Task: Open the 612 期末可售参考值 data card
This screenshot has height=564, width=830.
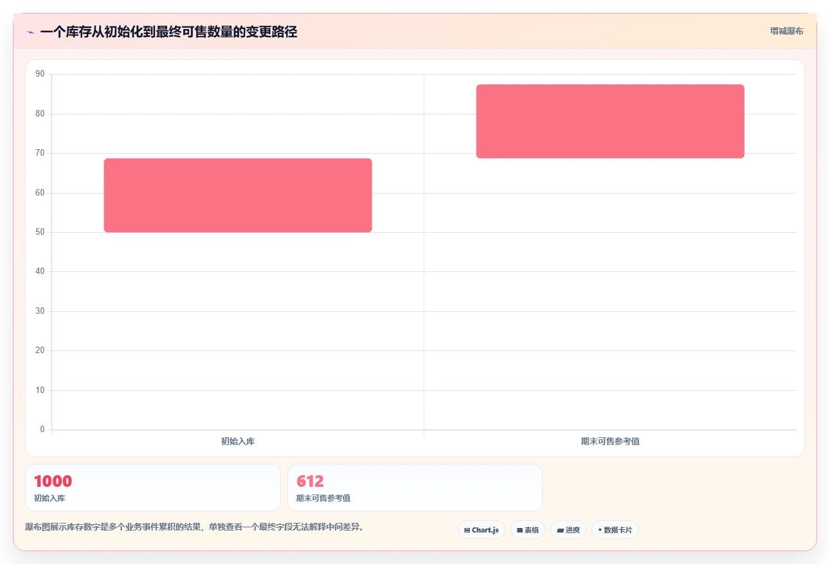Action: (x=415, y=487)
